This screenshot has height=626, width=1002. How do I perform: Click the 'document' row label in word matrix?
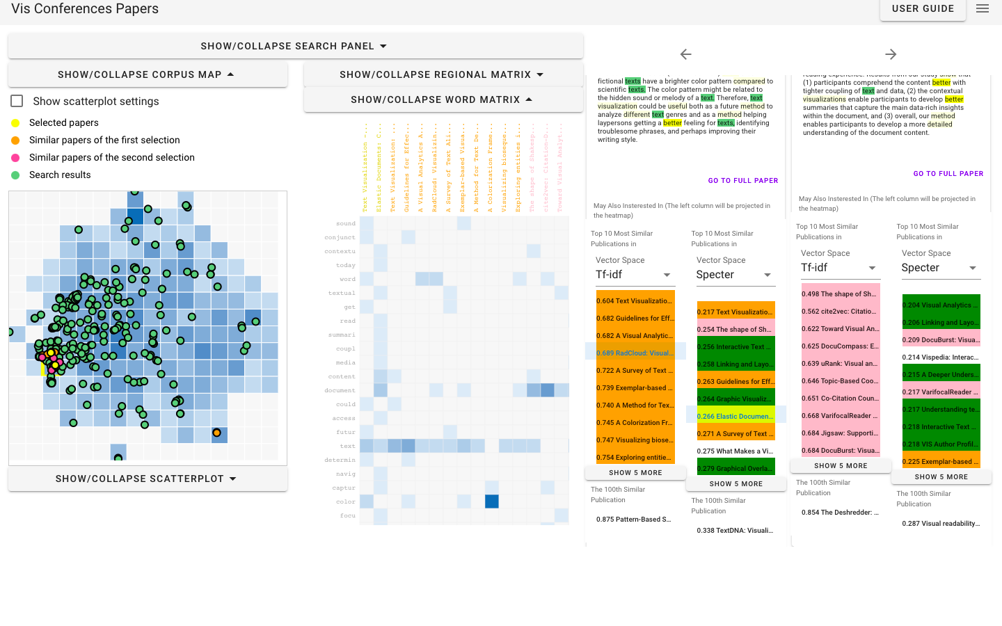point(340,391)
